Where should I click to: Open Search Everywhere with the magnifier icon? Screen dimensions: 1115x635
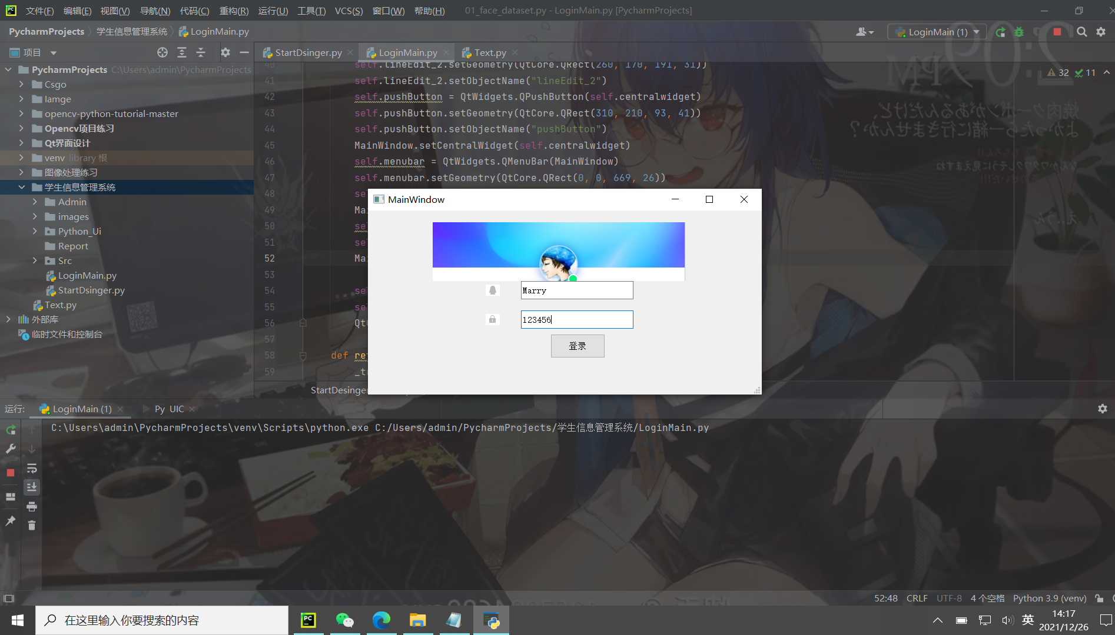(x=1081, y=32)
